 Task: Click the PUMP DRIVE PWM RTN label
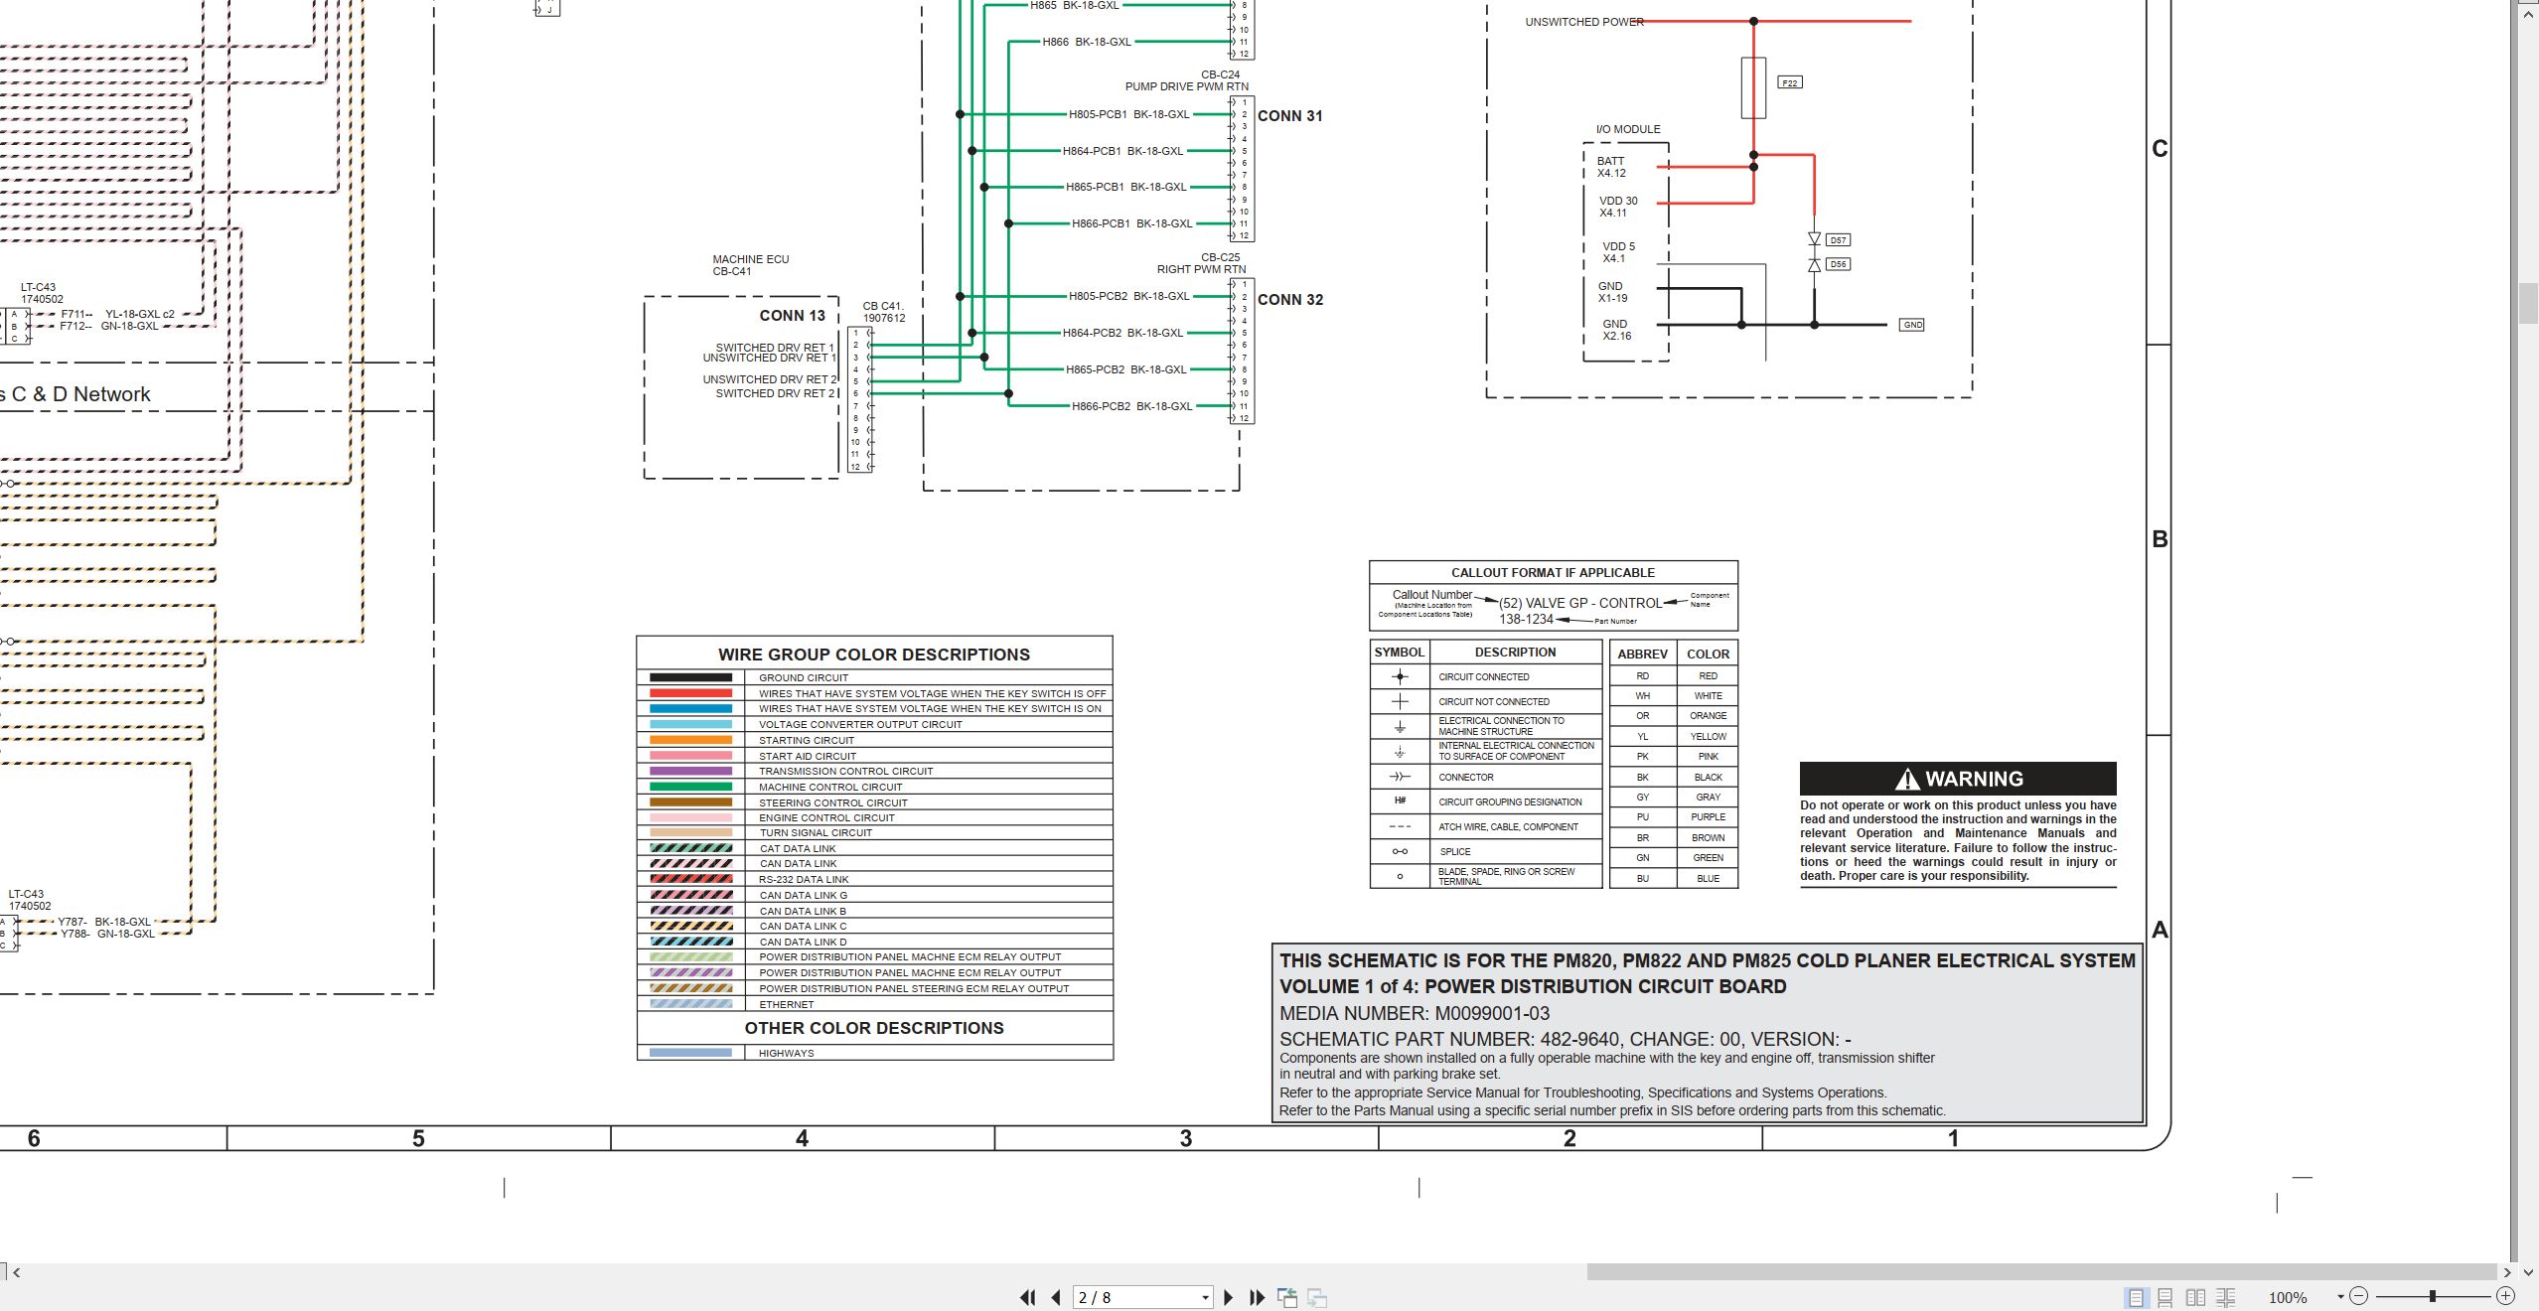click(x=1186, y=86)
